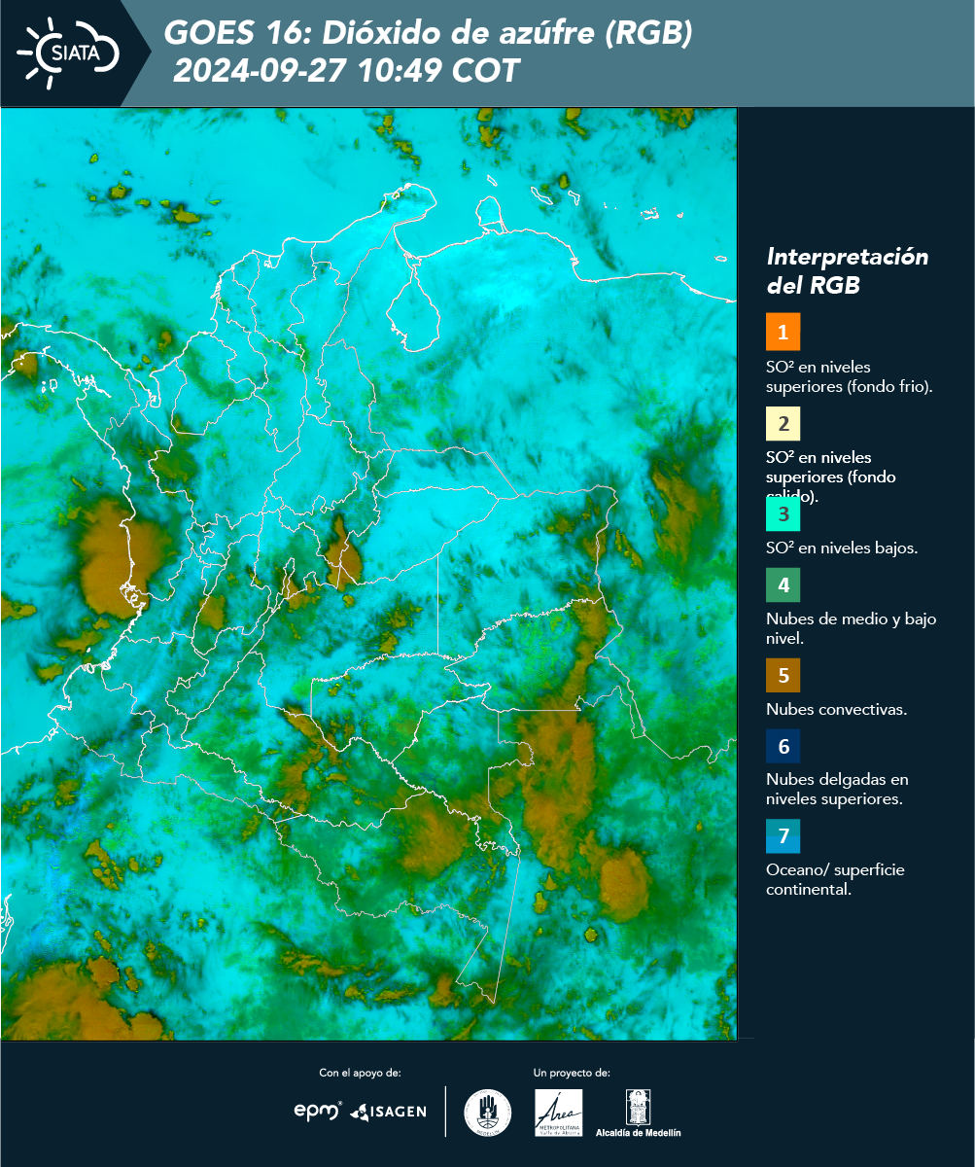Click the text 'SO² en niveles superiores (fondo frio).'
Image resolution: width=975 pixels, height=1167 pixels.
pyautogui.click(x=849, y=377)
